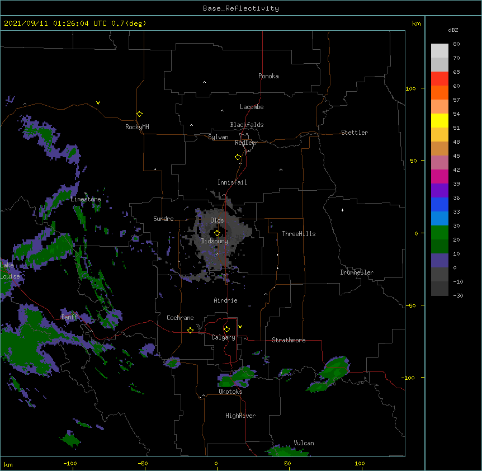Click the green echo cell above Okotoks
This screenshot has width=482, height=471.
(x=237, y=377)
